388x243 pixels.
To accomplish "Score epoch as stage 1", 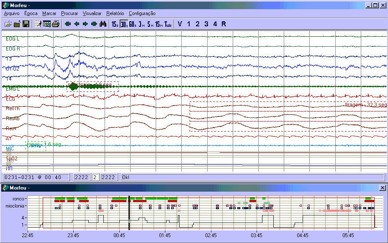I will coord(189,24).
